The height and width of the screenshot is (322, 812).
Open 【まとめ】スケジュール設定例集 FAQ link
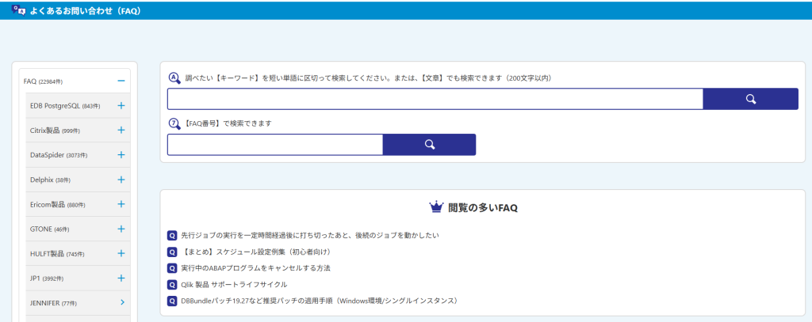click(x=255, y=252)
